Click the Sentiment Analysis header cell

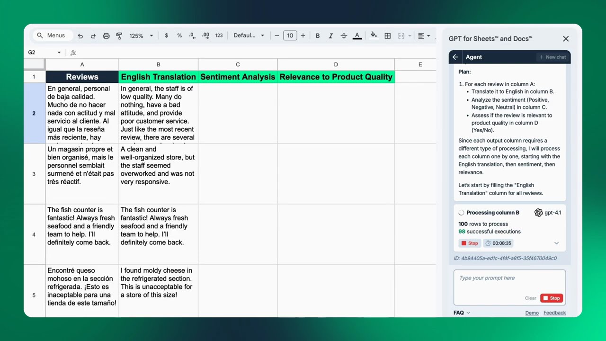pos(238,77)
